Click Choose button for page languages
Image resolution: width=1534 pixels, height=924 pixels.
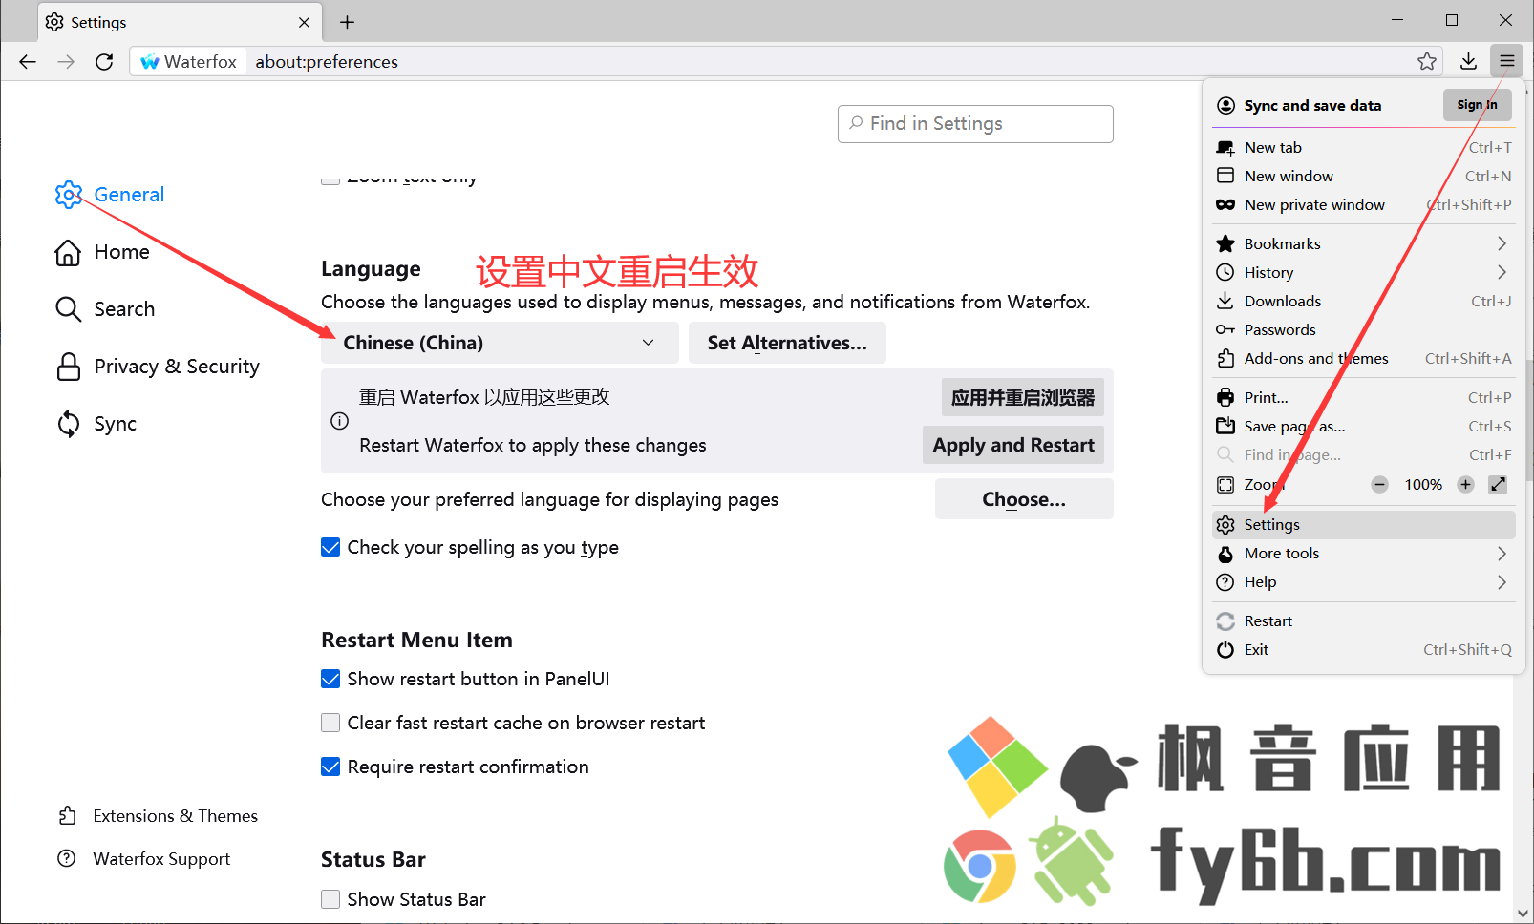coord(1024,499)
